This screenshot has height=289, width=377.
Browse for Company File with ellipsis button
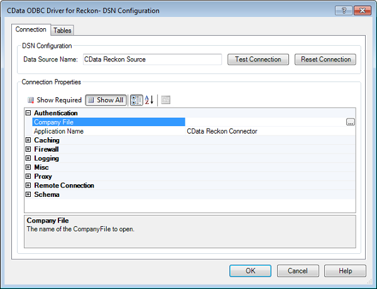351,122
